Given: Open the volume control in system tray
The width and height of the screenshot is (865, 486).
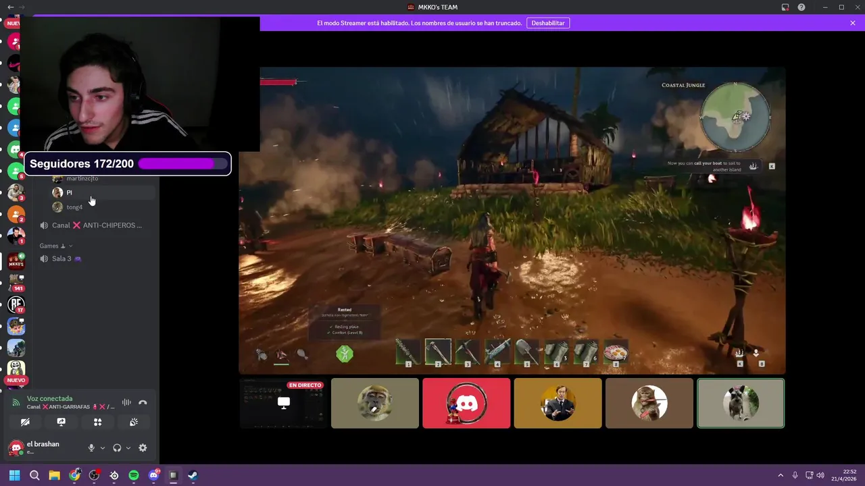Looking at the screenshot, I should pos(821,475).
